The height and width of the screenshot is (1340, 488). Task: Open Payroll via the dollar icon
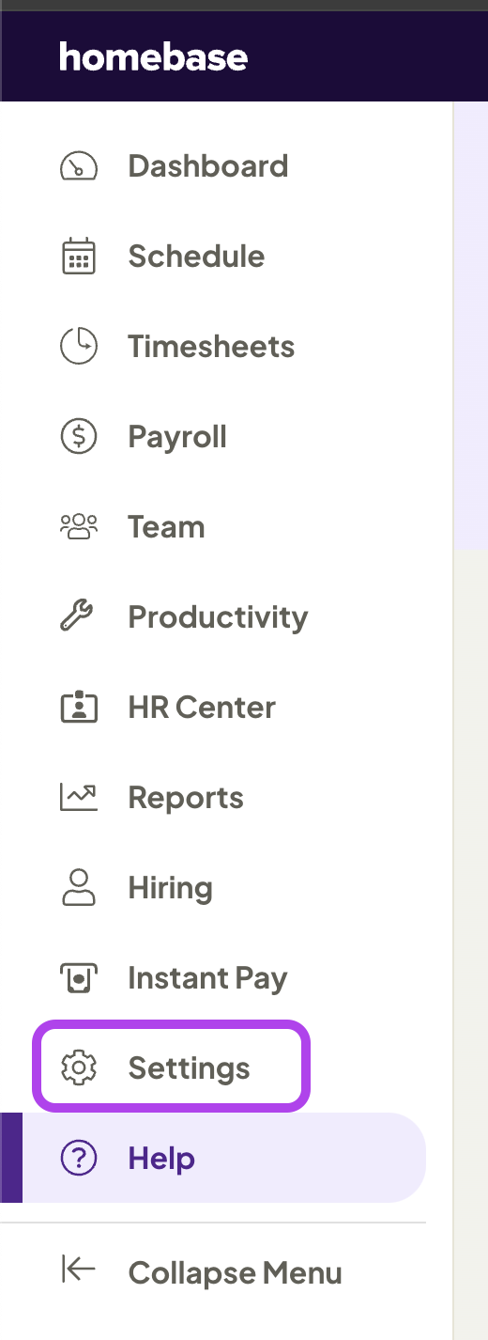[x=79, y=437]
